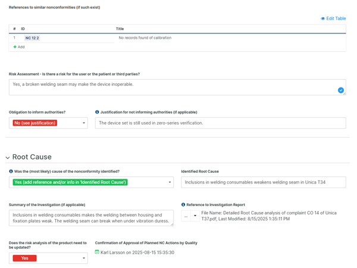Click the Justification for not informing field
The image size is (357, 268).
click(220, 123)
